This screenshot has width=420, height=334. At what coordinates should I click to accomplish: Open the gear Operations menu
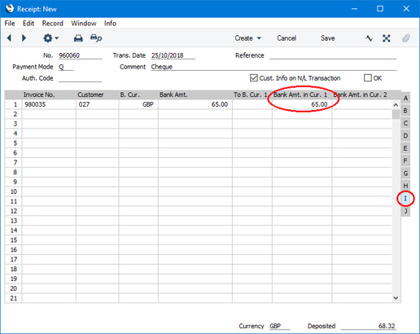[x=50, y=38]
